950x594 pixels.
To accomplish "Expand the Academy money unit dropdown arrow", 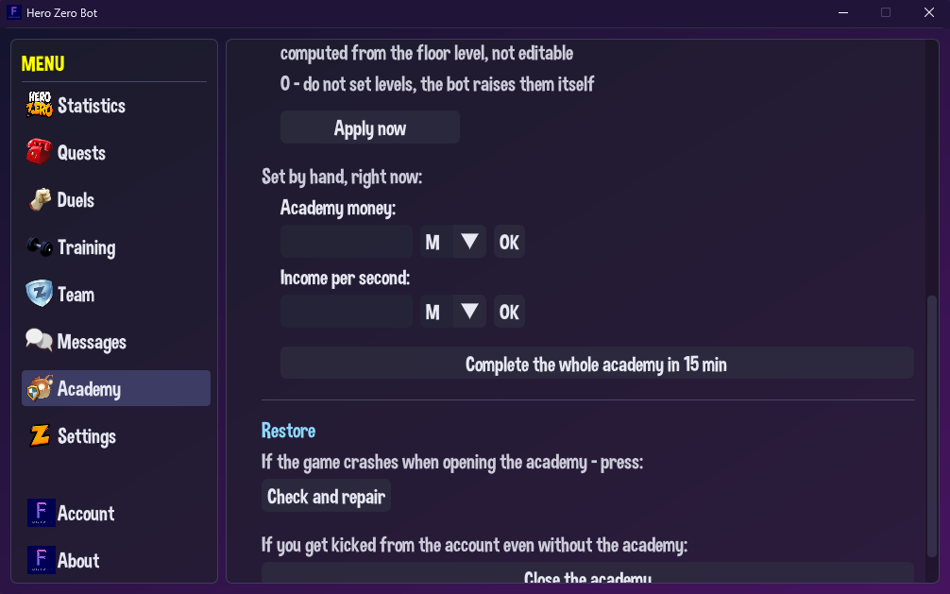I will pos(469,242).
